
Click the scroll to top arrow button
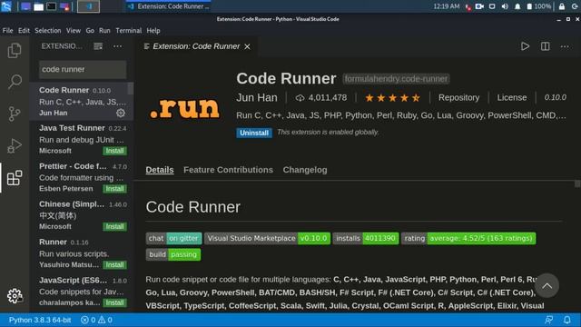click(x=547, y=286)
